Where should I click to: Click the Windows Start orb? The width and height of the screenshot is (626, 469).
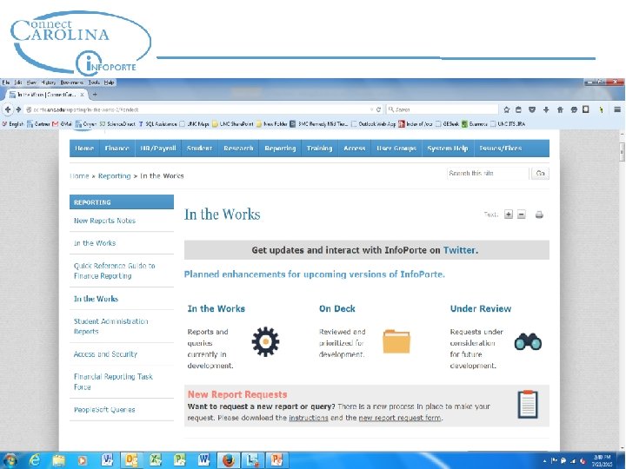(10, 460)
